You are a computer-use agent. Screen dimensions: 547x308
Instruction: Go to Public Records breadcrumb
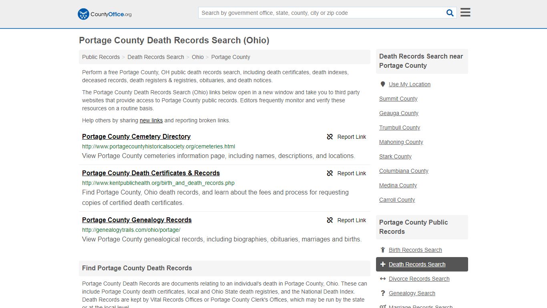[x=101, y=57]
